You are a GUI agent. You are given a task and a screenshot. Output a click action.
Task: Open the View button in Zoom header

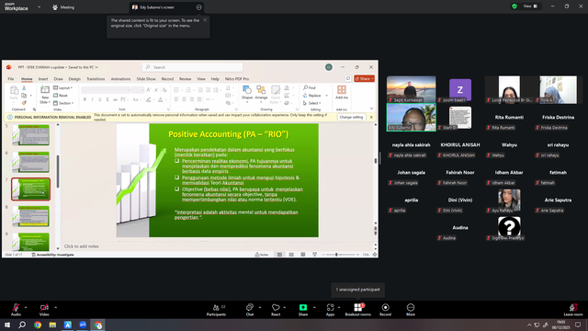pos(530,6)
